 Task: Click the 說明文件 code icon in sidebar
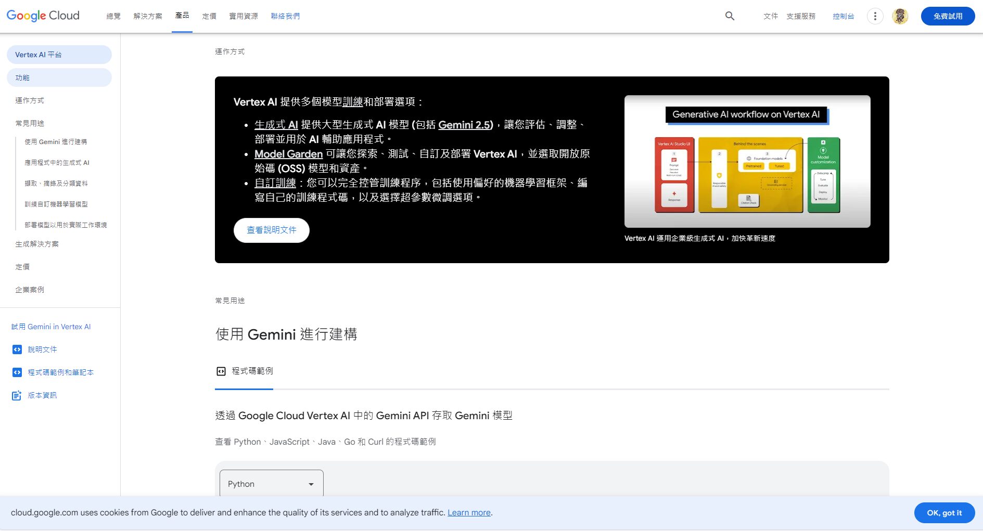point(17,349)
